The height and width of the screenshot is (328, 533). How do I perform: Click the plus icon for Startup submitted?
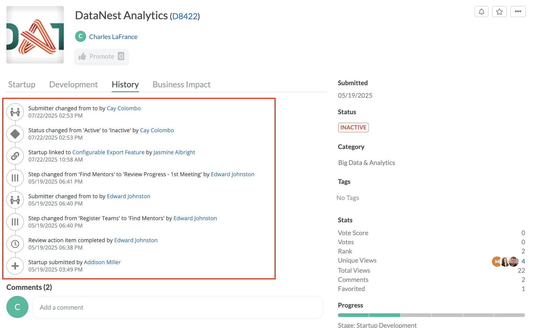pyautogui.click(x=15, y=266)
